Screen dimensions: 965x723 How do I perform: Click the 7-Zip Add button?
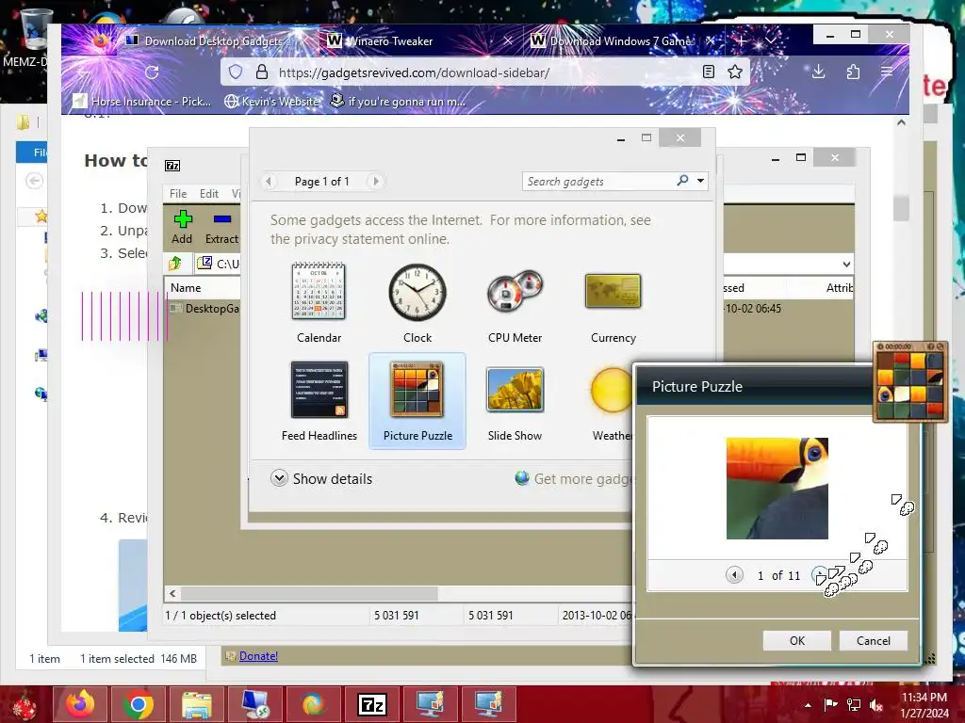click(x=182, y=227)
